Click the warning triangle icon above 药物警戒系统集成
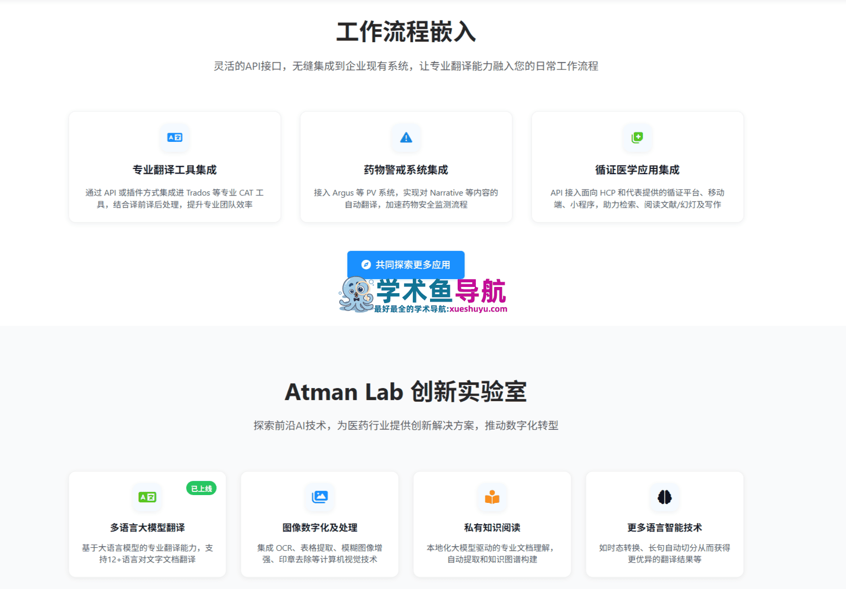 406,138
